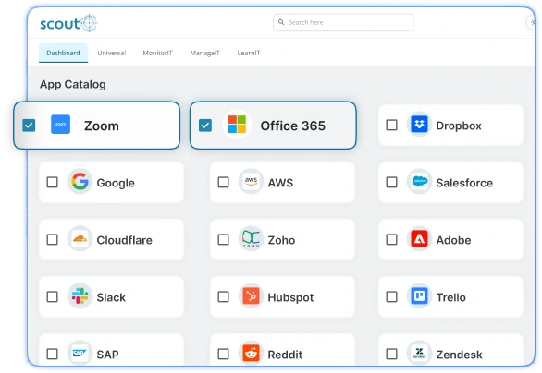Screen dimensions: 542x373
Task: Click the Scout logo
Action: tap(68, 23)
